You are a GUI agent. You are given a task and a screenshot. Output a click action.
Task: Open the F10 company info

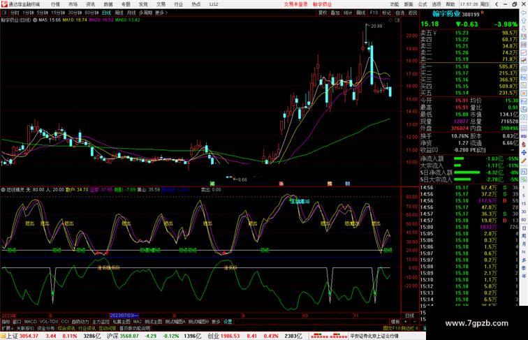[374, 13]
